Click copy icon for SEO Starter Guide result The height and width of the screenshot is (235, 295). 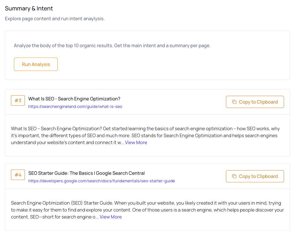234,176
